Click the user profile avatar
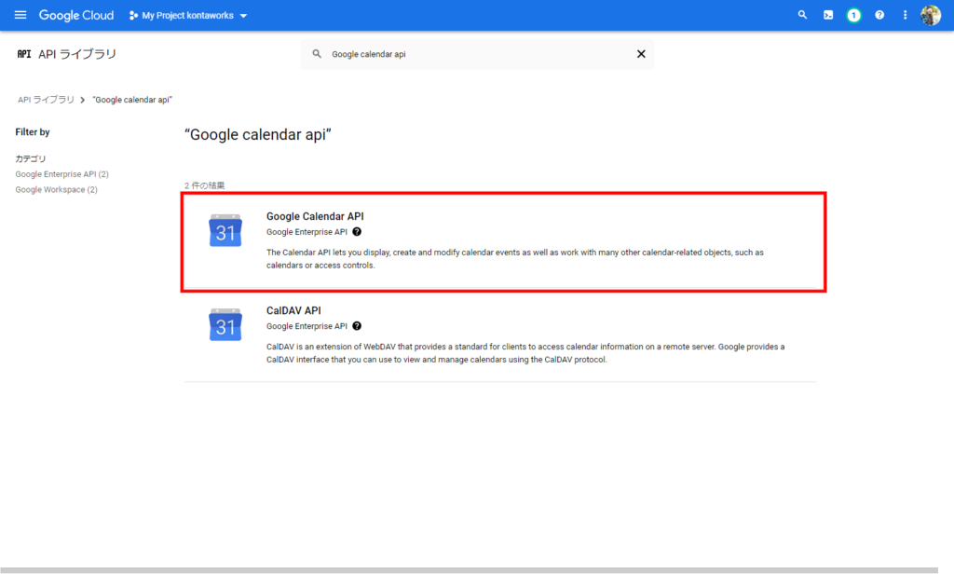The image size is (954, 574). (931, 15)
